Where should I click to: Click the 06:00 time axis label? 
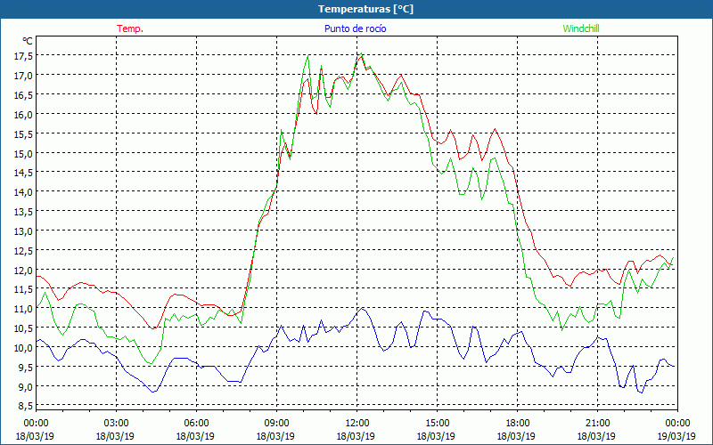(196, 424)
